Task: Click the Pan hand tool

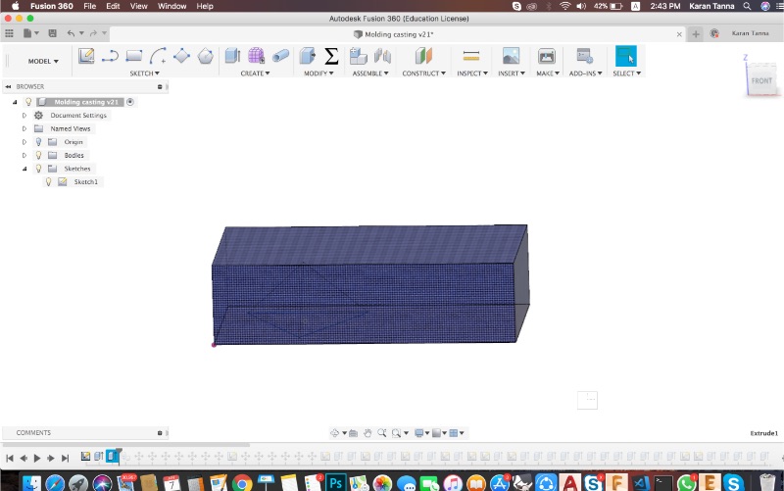Action: click(367, 433)
